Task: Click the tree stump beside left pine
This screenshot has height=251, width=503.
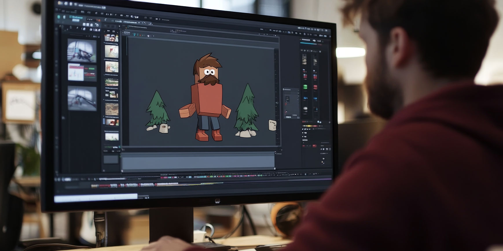Action: 164,128
